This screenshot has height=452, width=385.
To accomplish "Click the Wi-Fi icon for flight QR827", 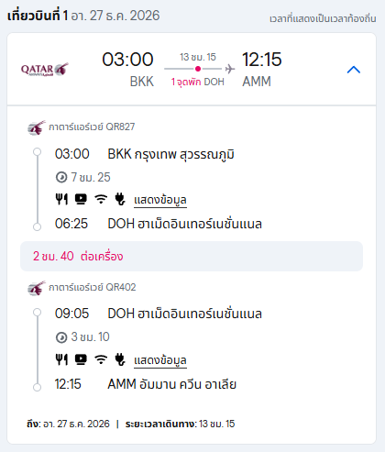I will tap(101, 199).
